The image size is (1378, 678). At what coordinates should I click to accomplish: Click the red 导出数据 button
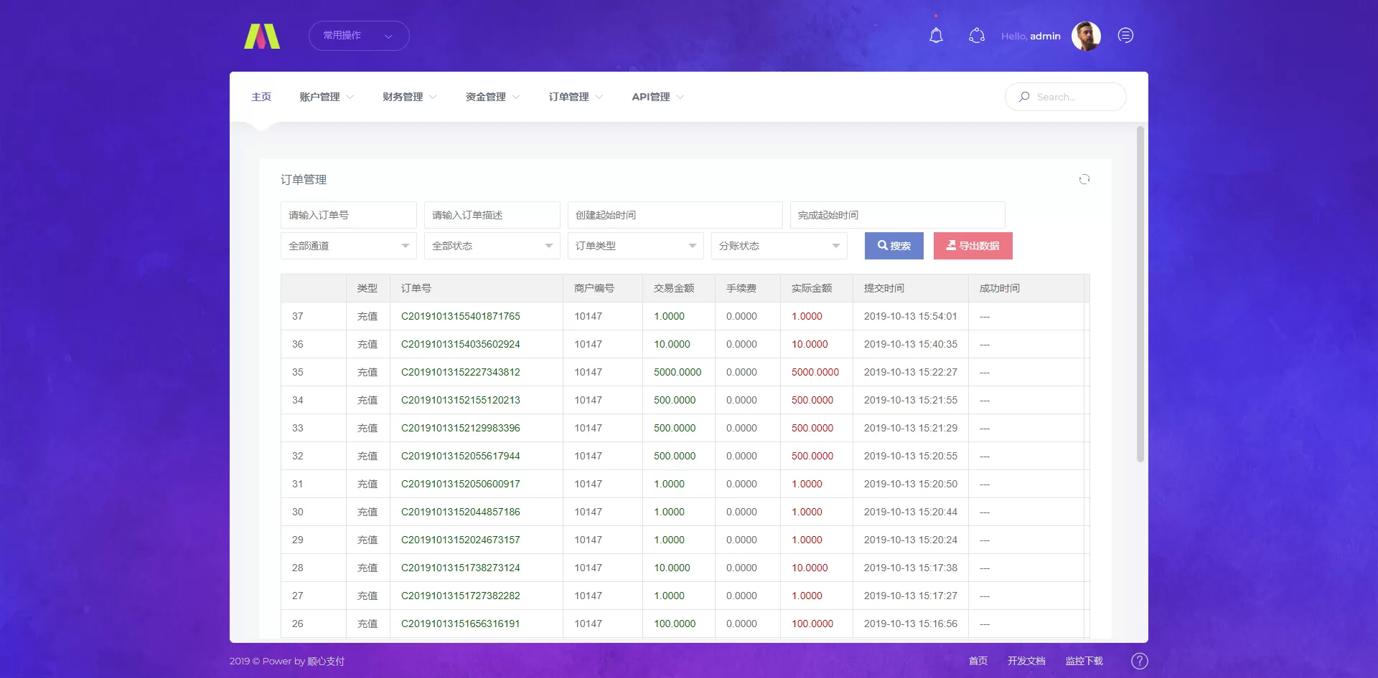click(972, 246)
